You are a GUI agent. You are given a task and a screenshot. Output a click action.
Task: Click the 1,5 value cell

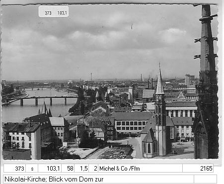click(81, 169)
